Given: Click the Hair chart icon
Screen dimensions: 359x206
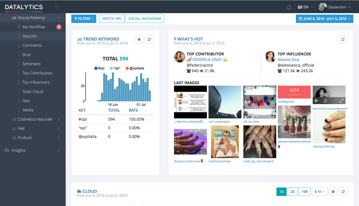Looking at the screenshot, I should 14,128.
